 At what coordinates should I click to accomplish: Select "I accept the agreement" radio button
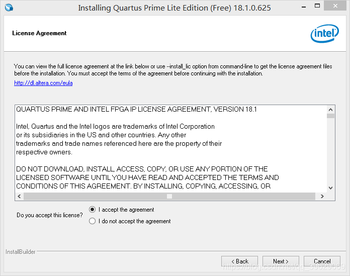(92, 210)
